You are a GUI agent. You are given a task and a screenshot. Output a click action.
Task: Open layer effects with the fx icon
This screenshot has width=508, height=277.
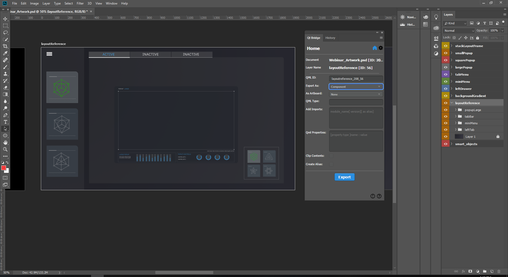coord(463,271)
